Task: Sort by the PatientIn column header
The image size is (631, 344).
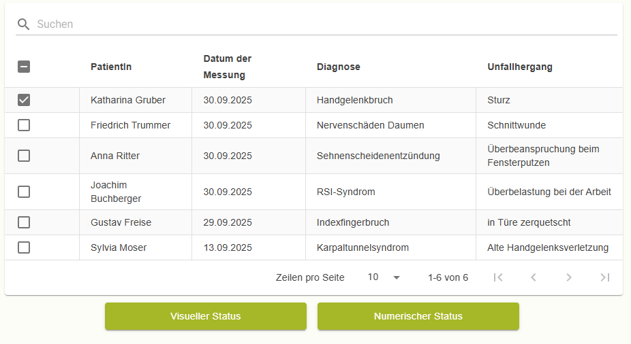Action: (x=111, y=67)
